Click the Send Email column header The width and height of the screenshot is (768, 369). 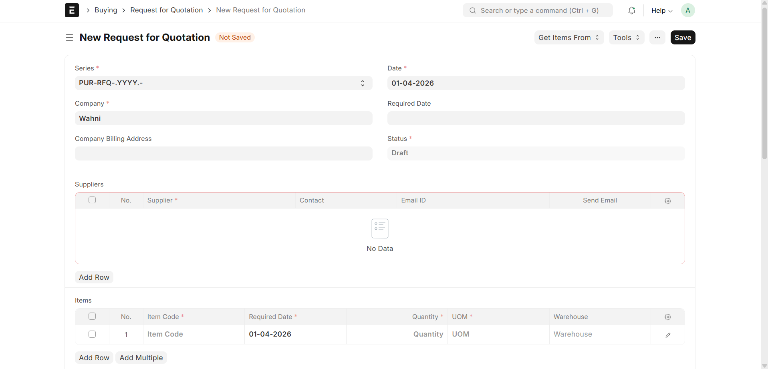click(x=600, y=201)
